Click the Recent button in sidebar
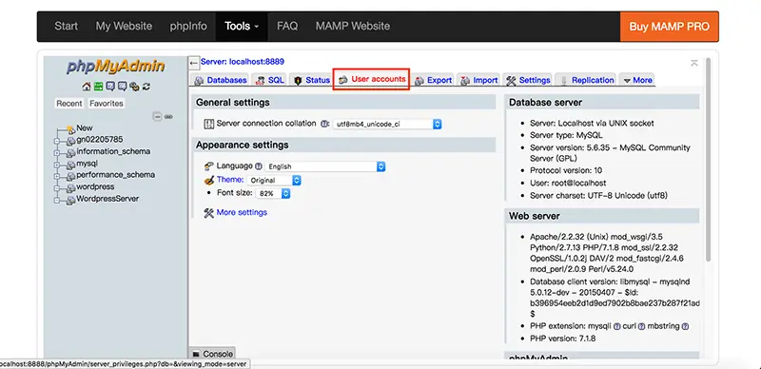The height and width of the screenshot is (369, 761). (x=68, y=104)
